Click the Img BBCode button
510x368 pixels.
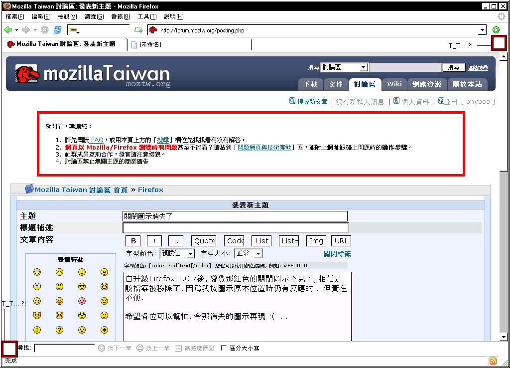[x=316, y=241]
